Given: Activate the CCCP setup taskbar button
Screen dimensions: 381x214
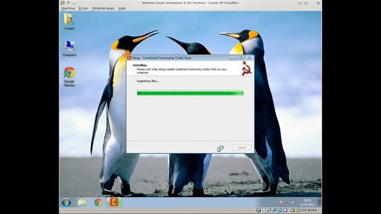Looking at the screenshot, I should 114,202.
